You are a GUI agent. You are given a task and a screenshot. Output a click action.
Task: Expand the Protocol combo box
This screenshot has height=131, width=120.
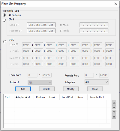tap(40, 82)
